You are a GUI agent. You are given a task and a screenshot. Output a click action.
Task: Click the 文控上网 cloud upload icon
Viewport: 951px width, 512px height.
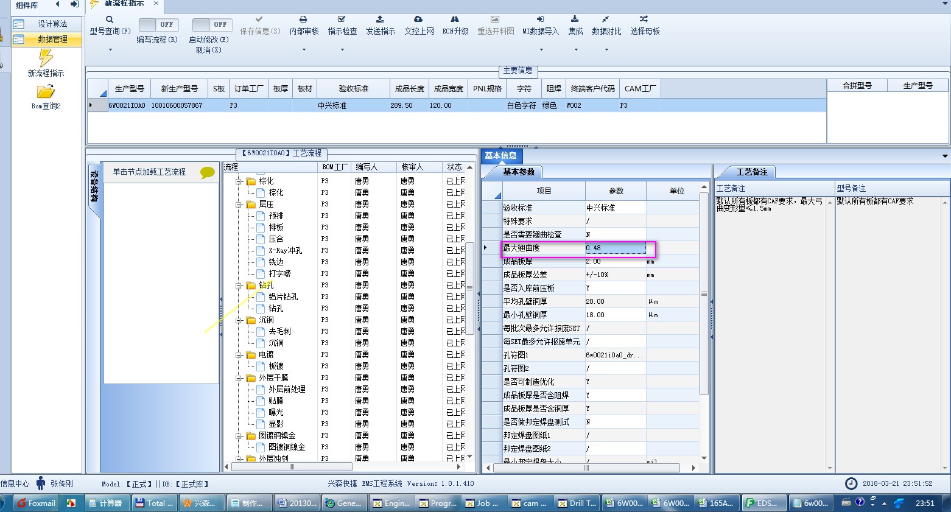pyautogui.click(x=418, y=19)
